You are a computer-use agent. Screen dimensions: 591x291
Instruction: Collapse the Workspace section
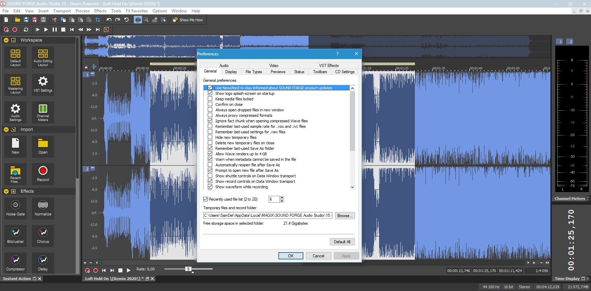(x=6, y=40)
